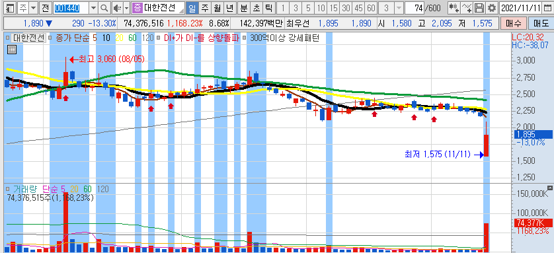Click the 최고 3,060 (08/05) label
Image resolution: width=554 pixels, height=253 pixels.
click(x=111, y=59)
